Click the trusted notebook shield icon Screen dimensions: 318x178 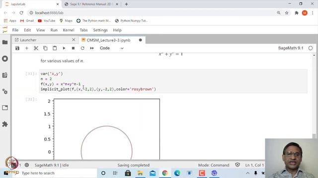238,165
